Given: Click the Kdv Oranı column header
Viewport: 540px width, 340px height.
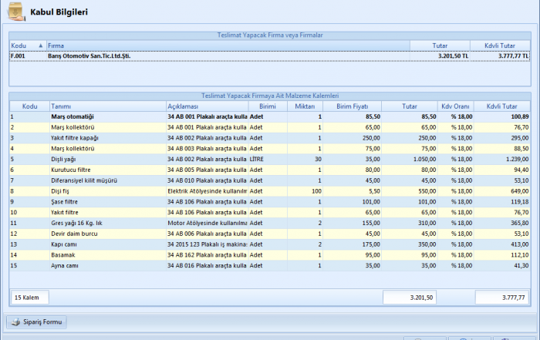Looking at the screenshot, I should [455, 106].
